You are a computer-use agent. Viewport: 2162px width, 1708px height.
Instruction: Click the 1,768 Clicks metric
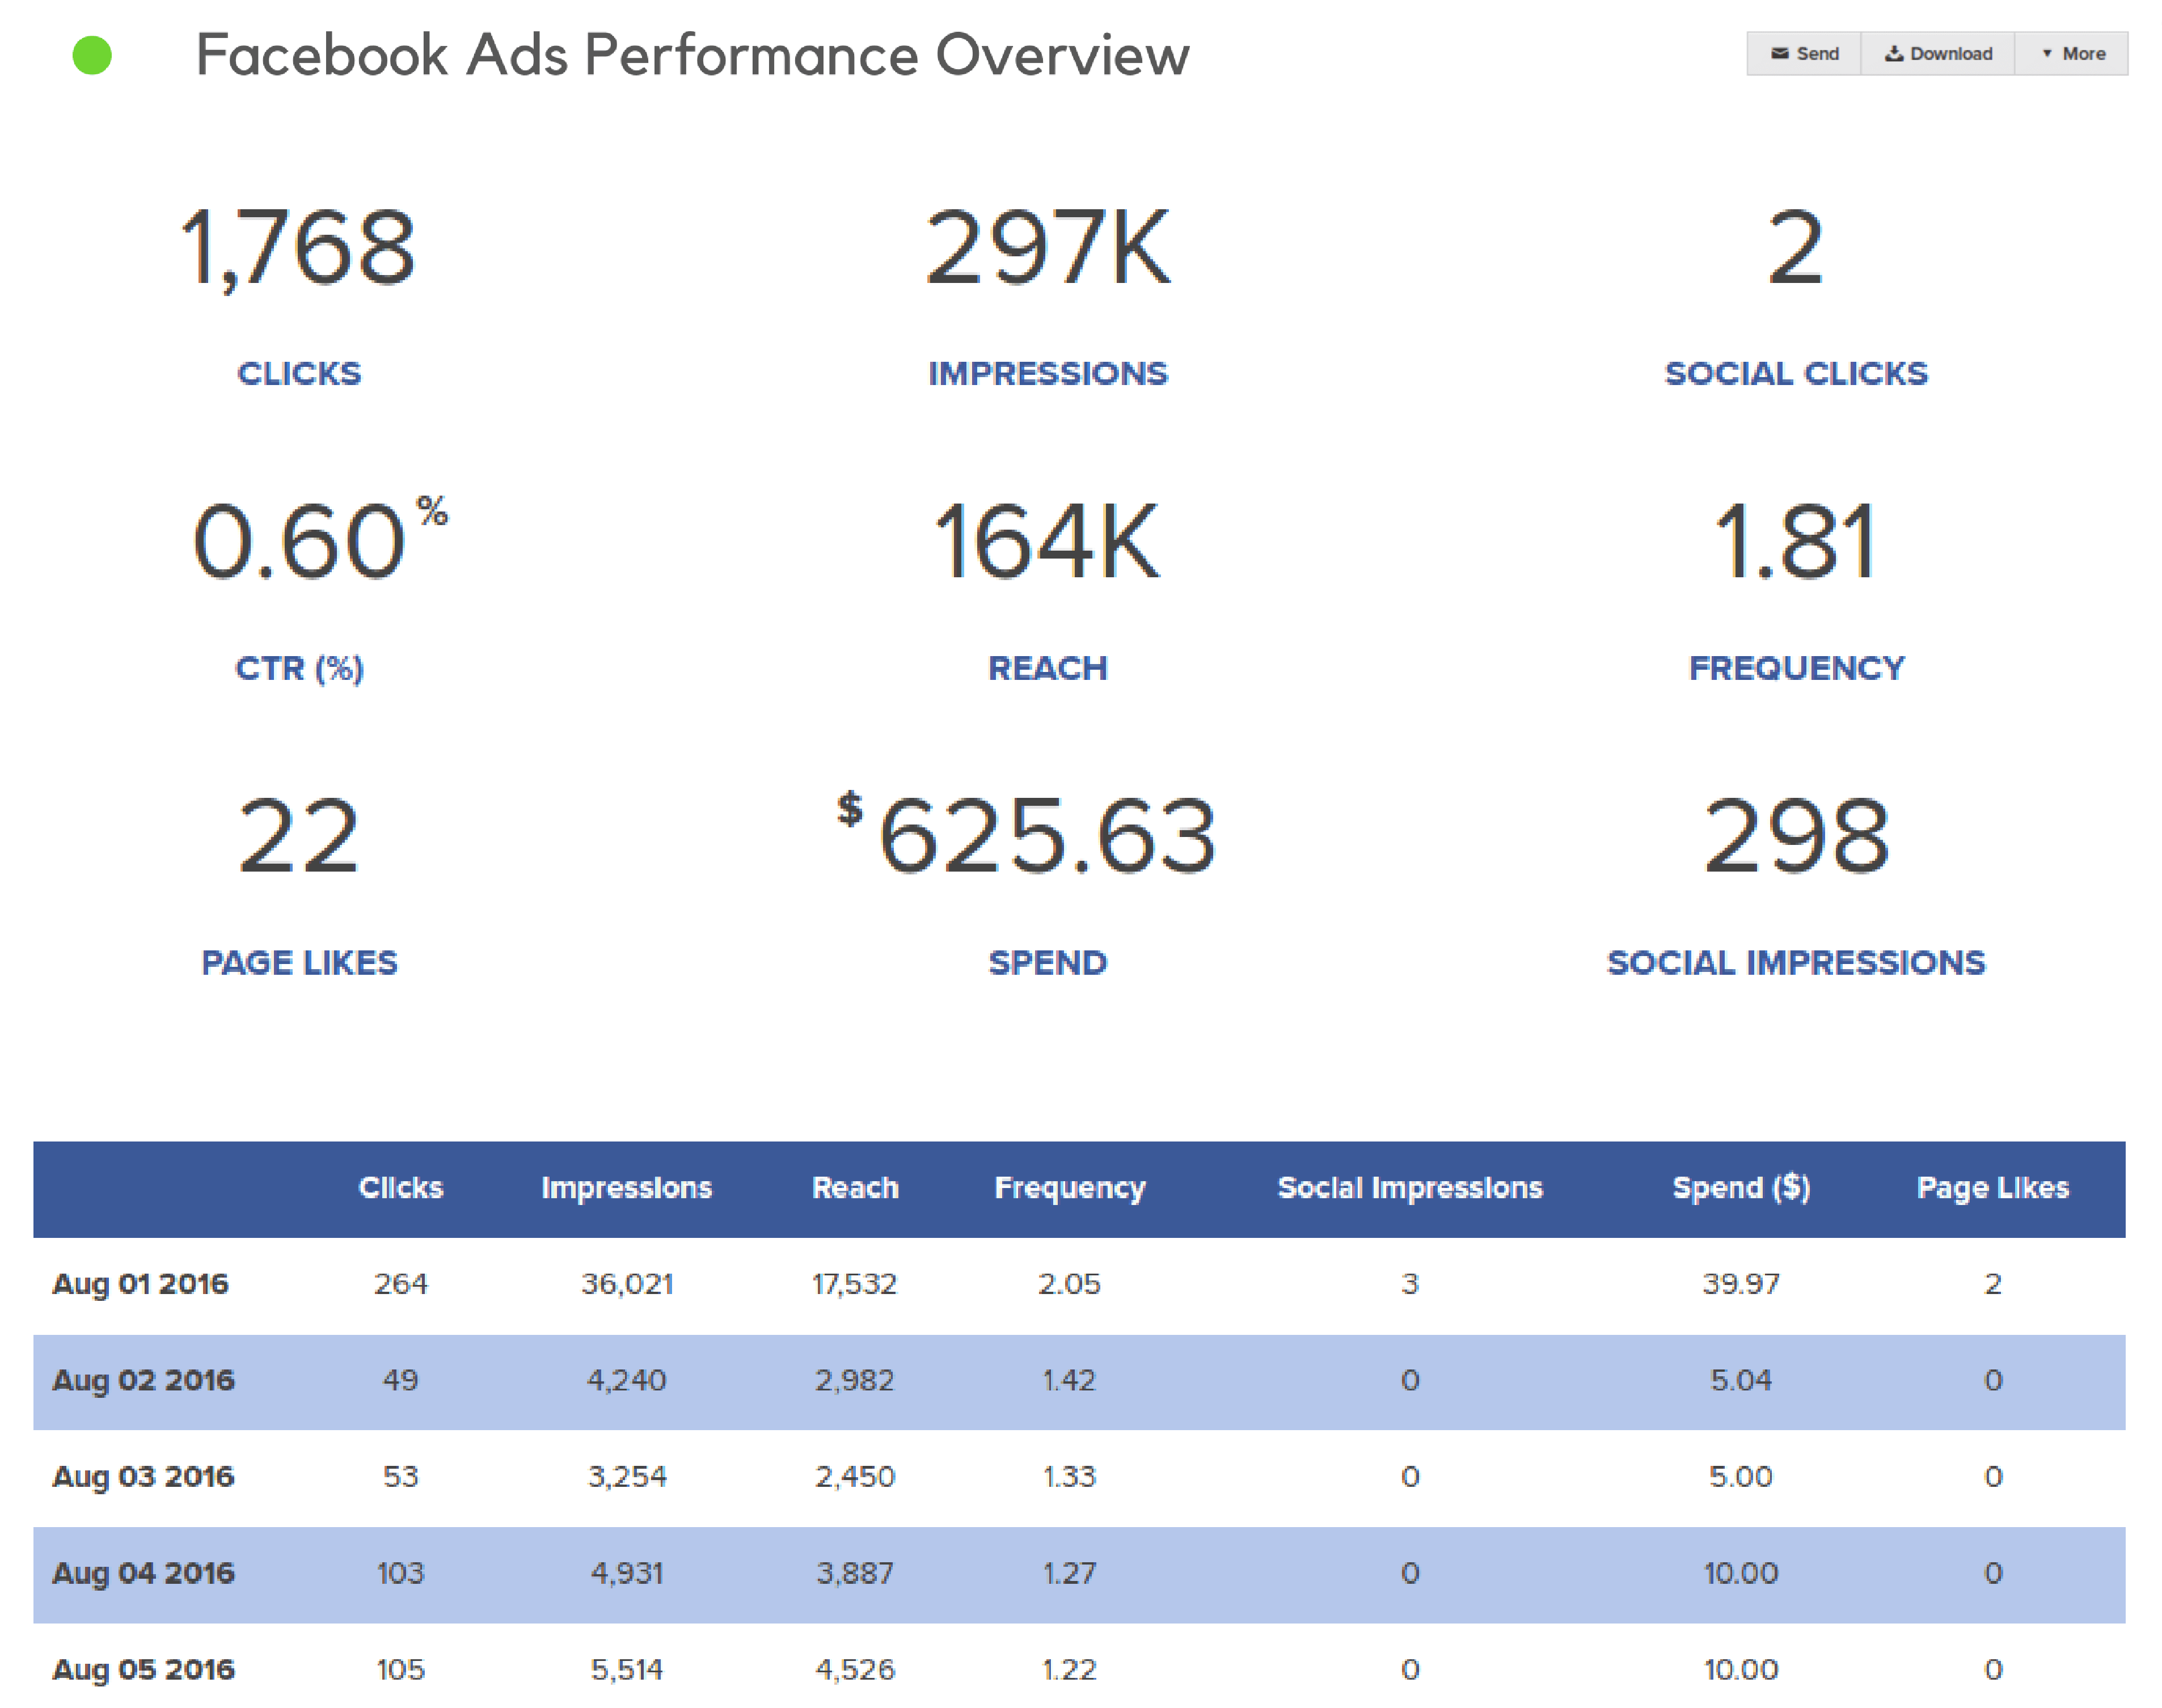pyautogui.click(x=298, y=248)
